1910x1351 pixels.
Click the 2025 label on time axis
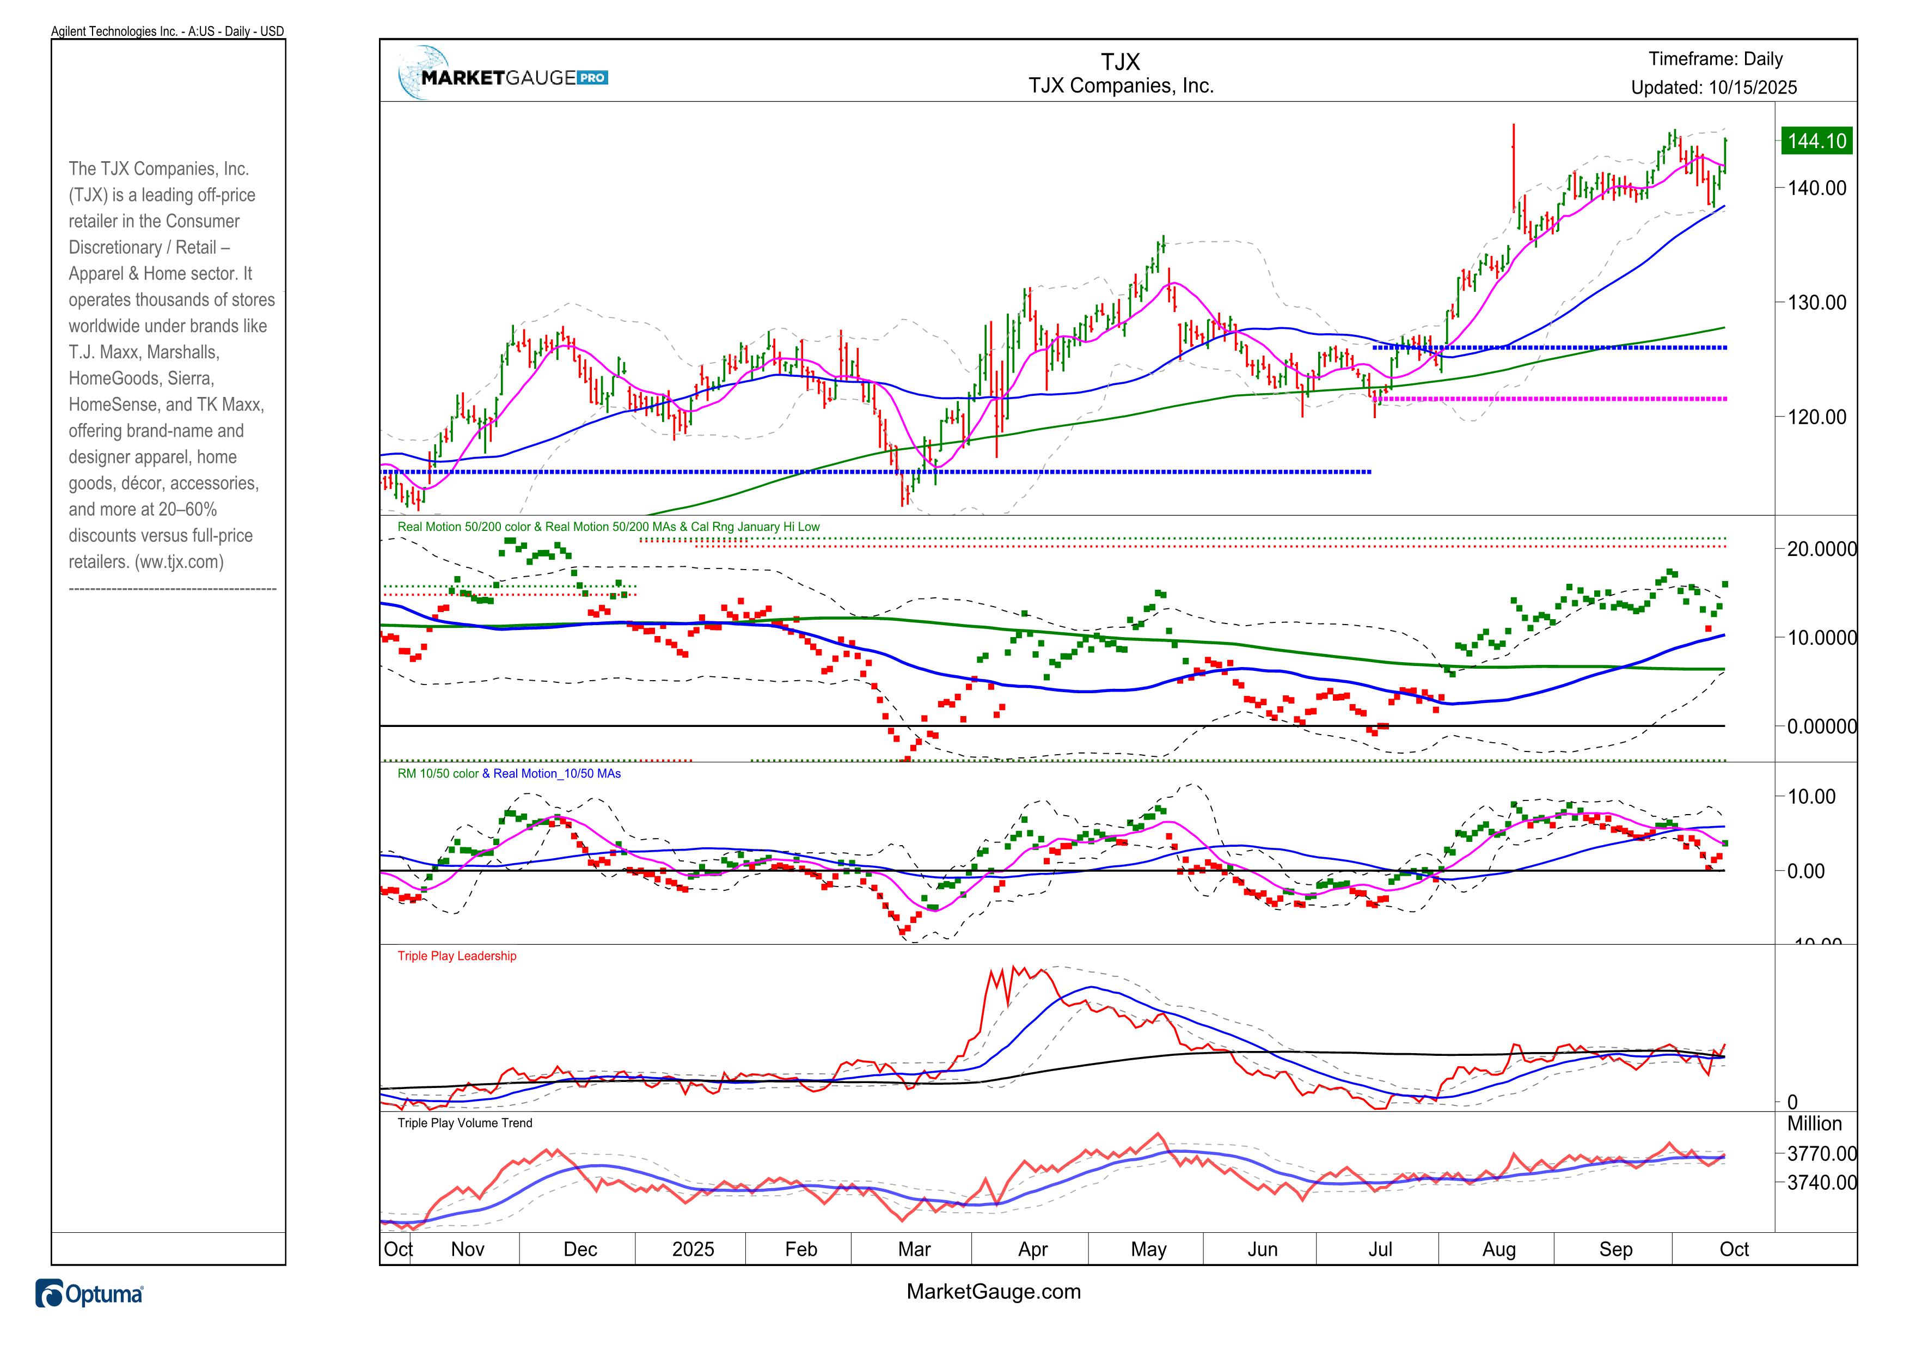click(x=693, y=1249)
